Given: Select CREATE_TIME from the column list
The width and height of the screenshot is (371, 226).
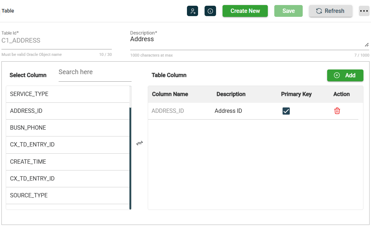Looking at the screenshot, I should pos(68,162).
